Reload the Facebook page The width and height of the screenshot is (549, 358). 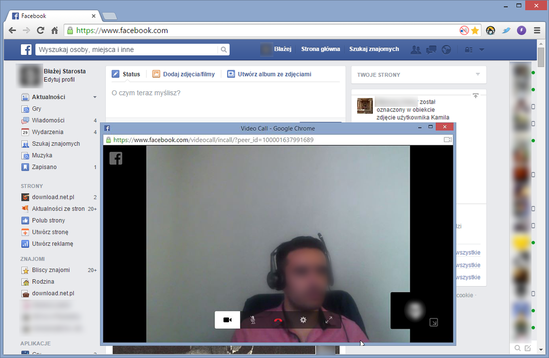40,30
